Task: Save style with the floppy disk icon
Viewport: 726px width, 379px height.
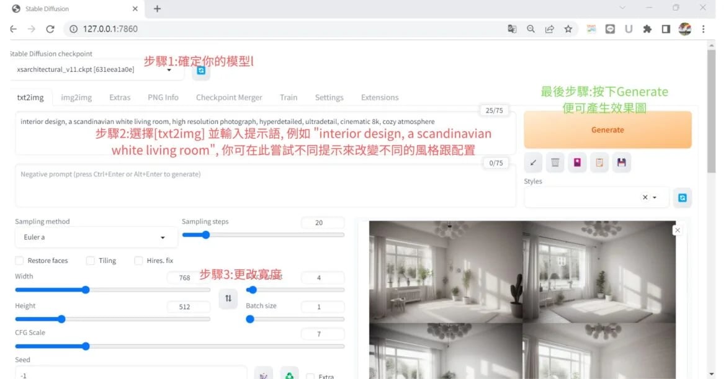Action: [622, 163]
